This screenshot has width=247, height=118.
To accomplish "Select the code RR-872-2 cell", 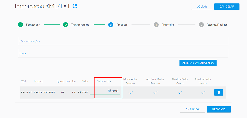I will (x=26, y=92).
